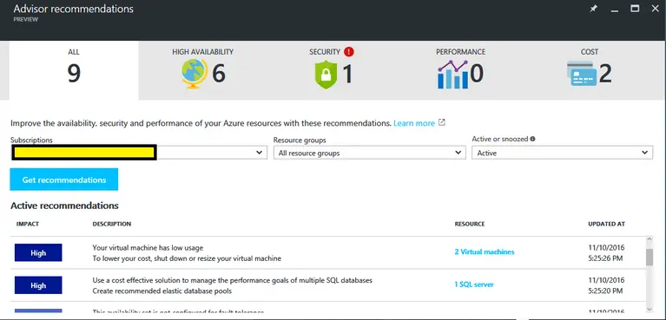Open the 1 SQL server link

pyautogui.click(x=474, y=284)
